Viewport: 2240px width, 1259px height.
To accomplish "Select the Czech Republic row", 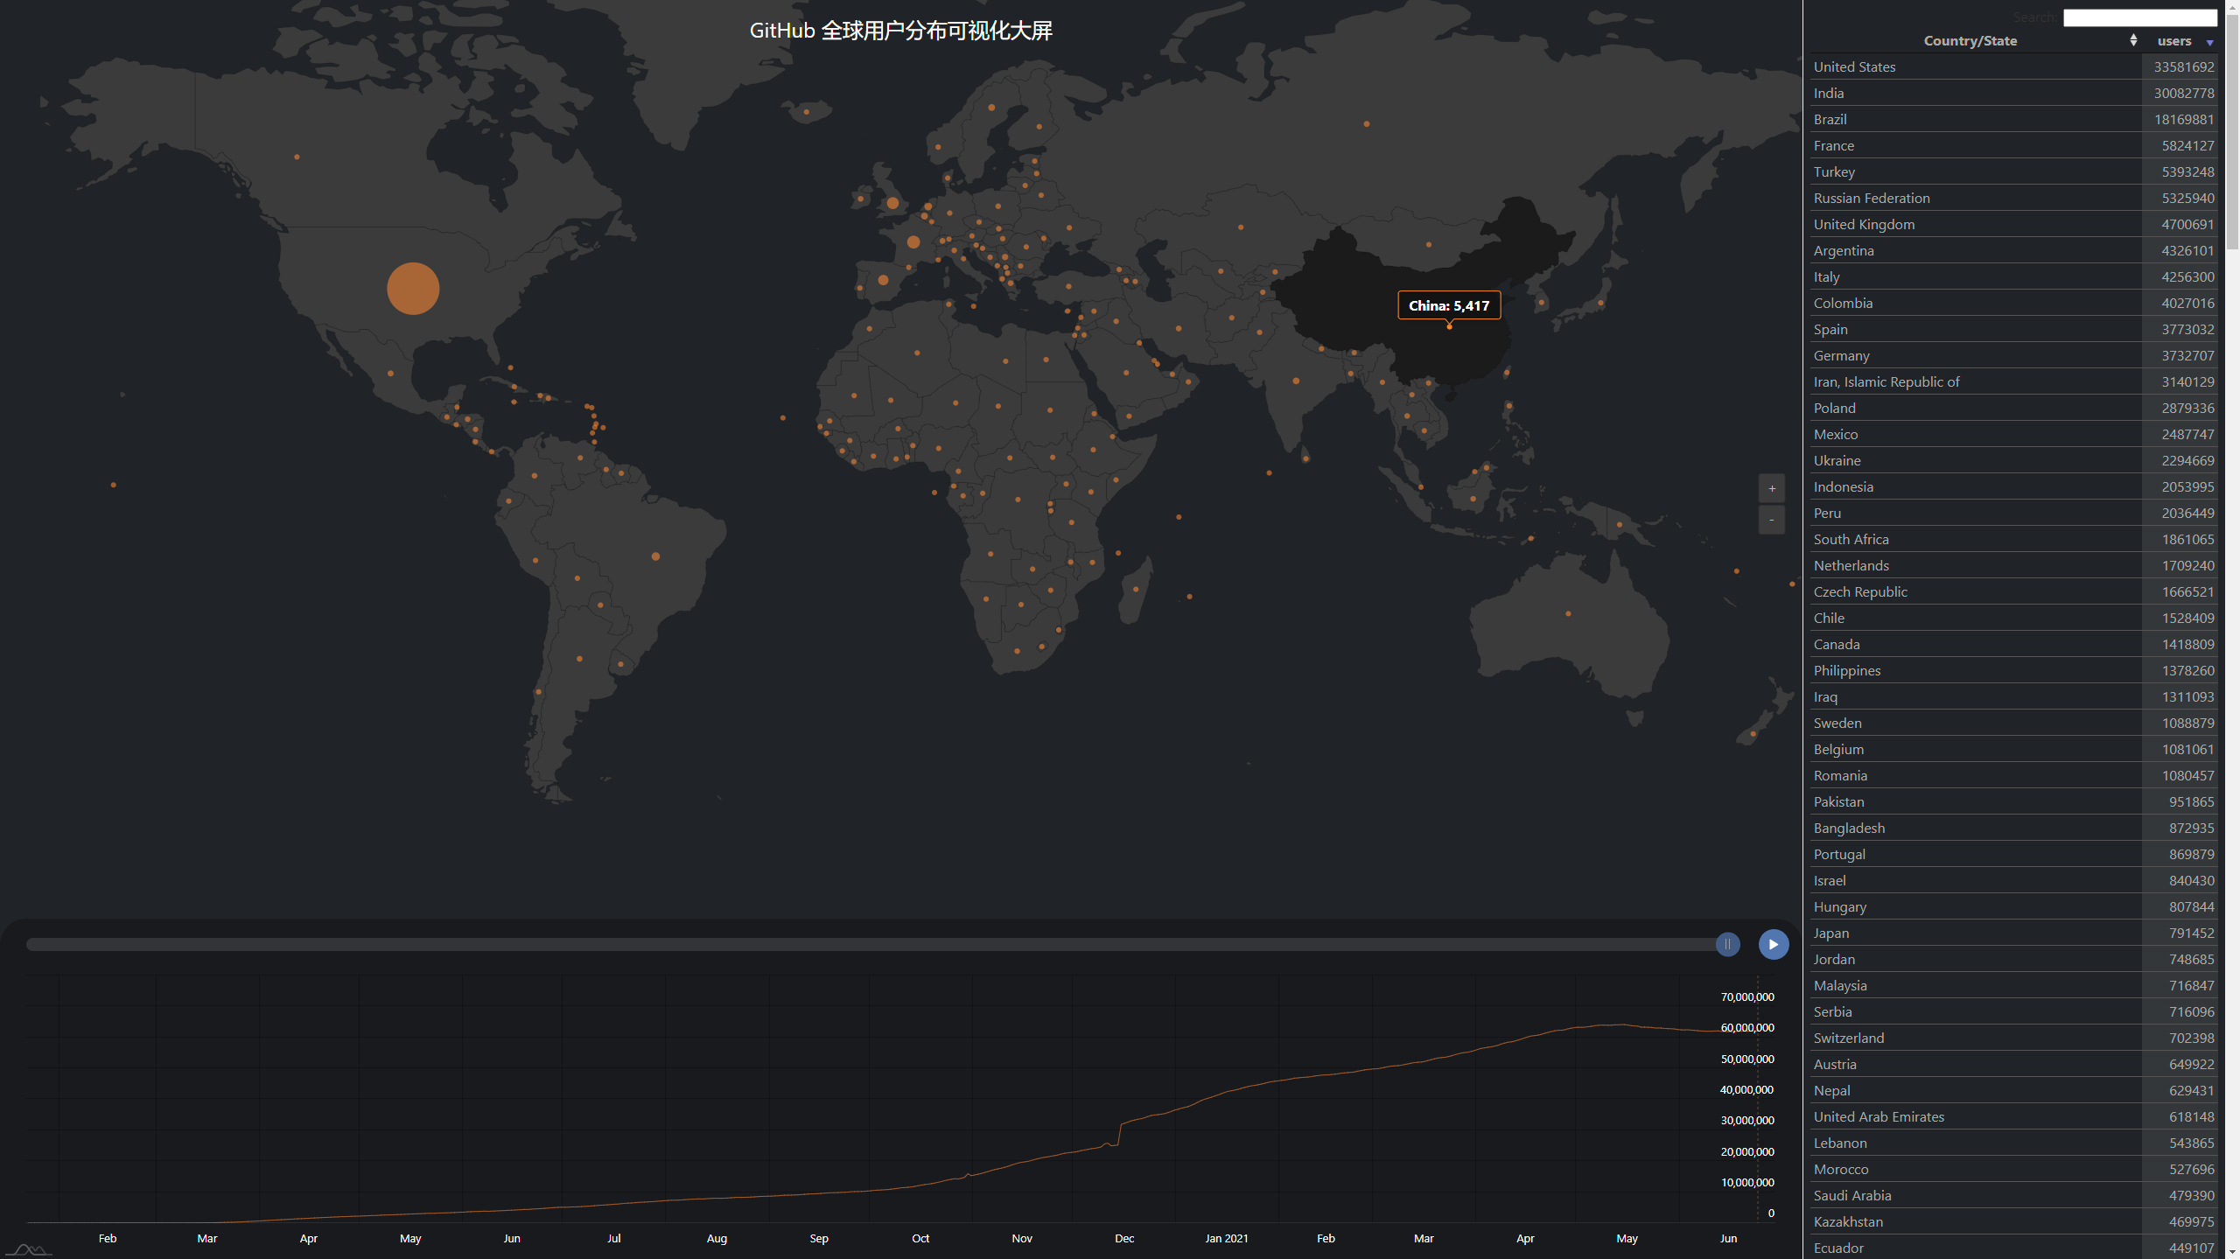I will click(2013, 591).
